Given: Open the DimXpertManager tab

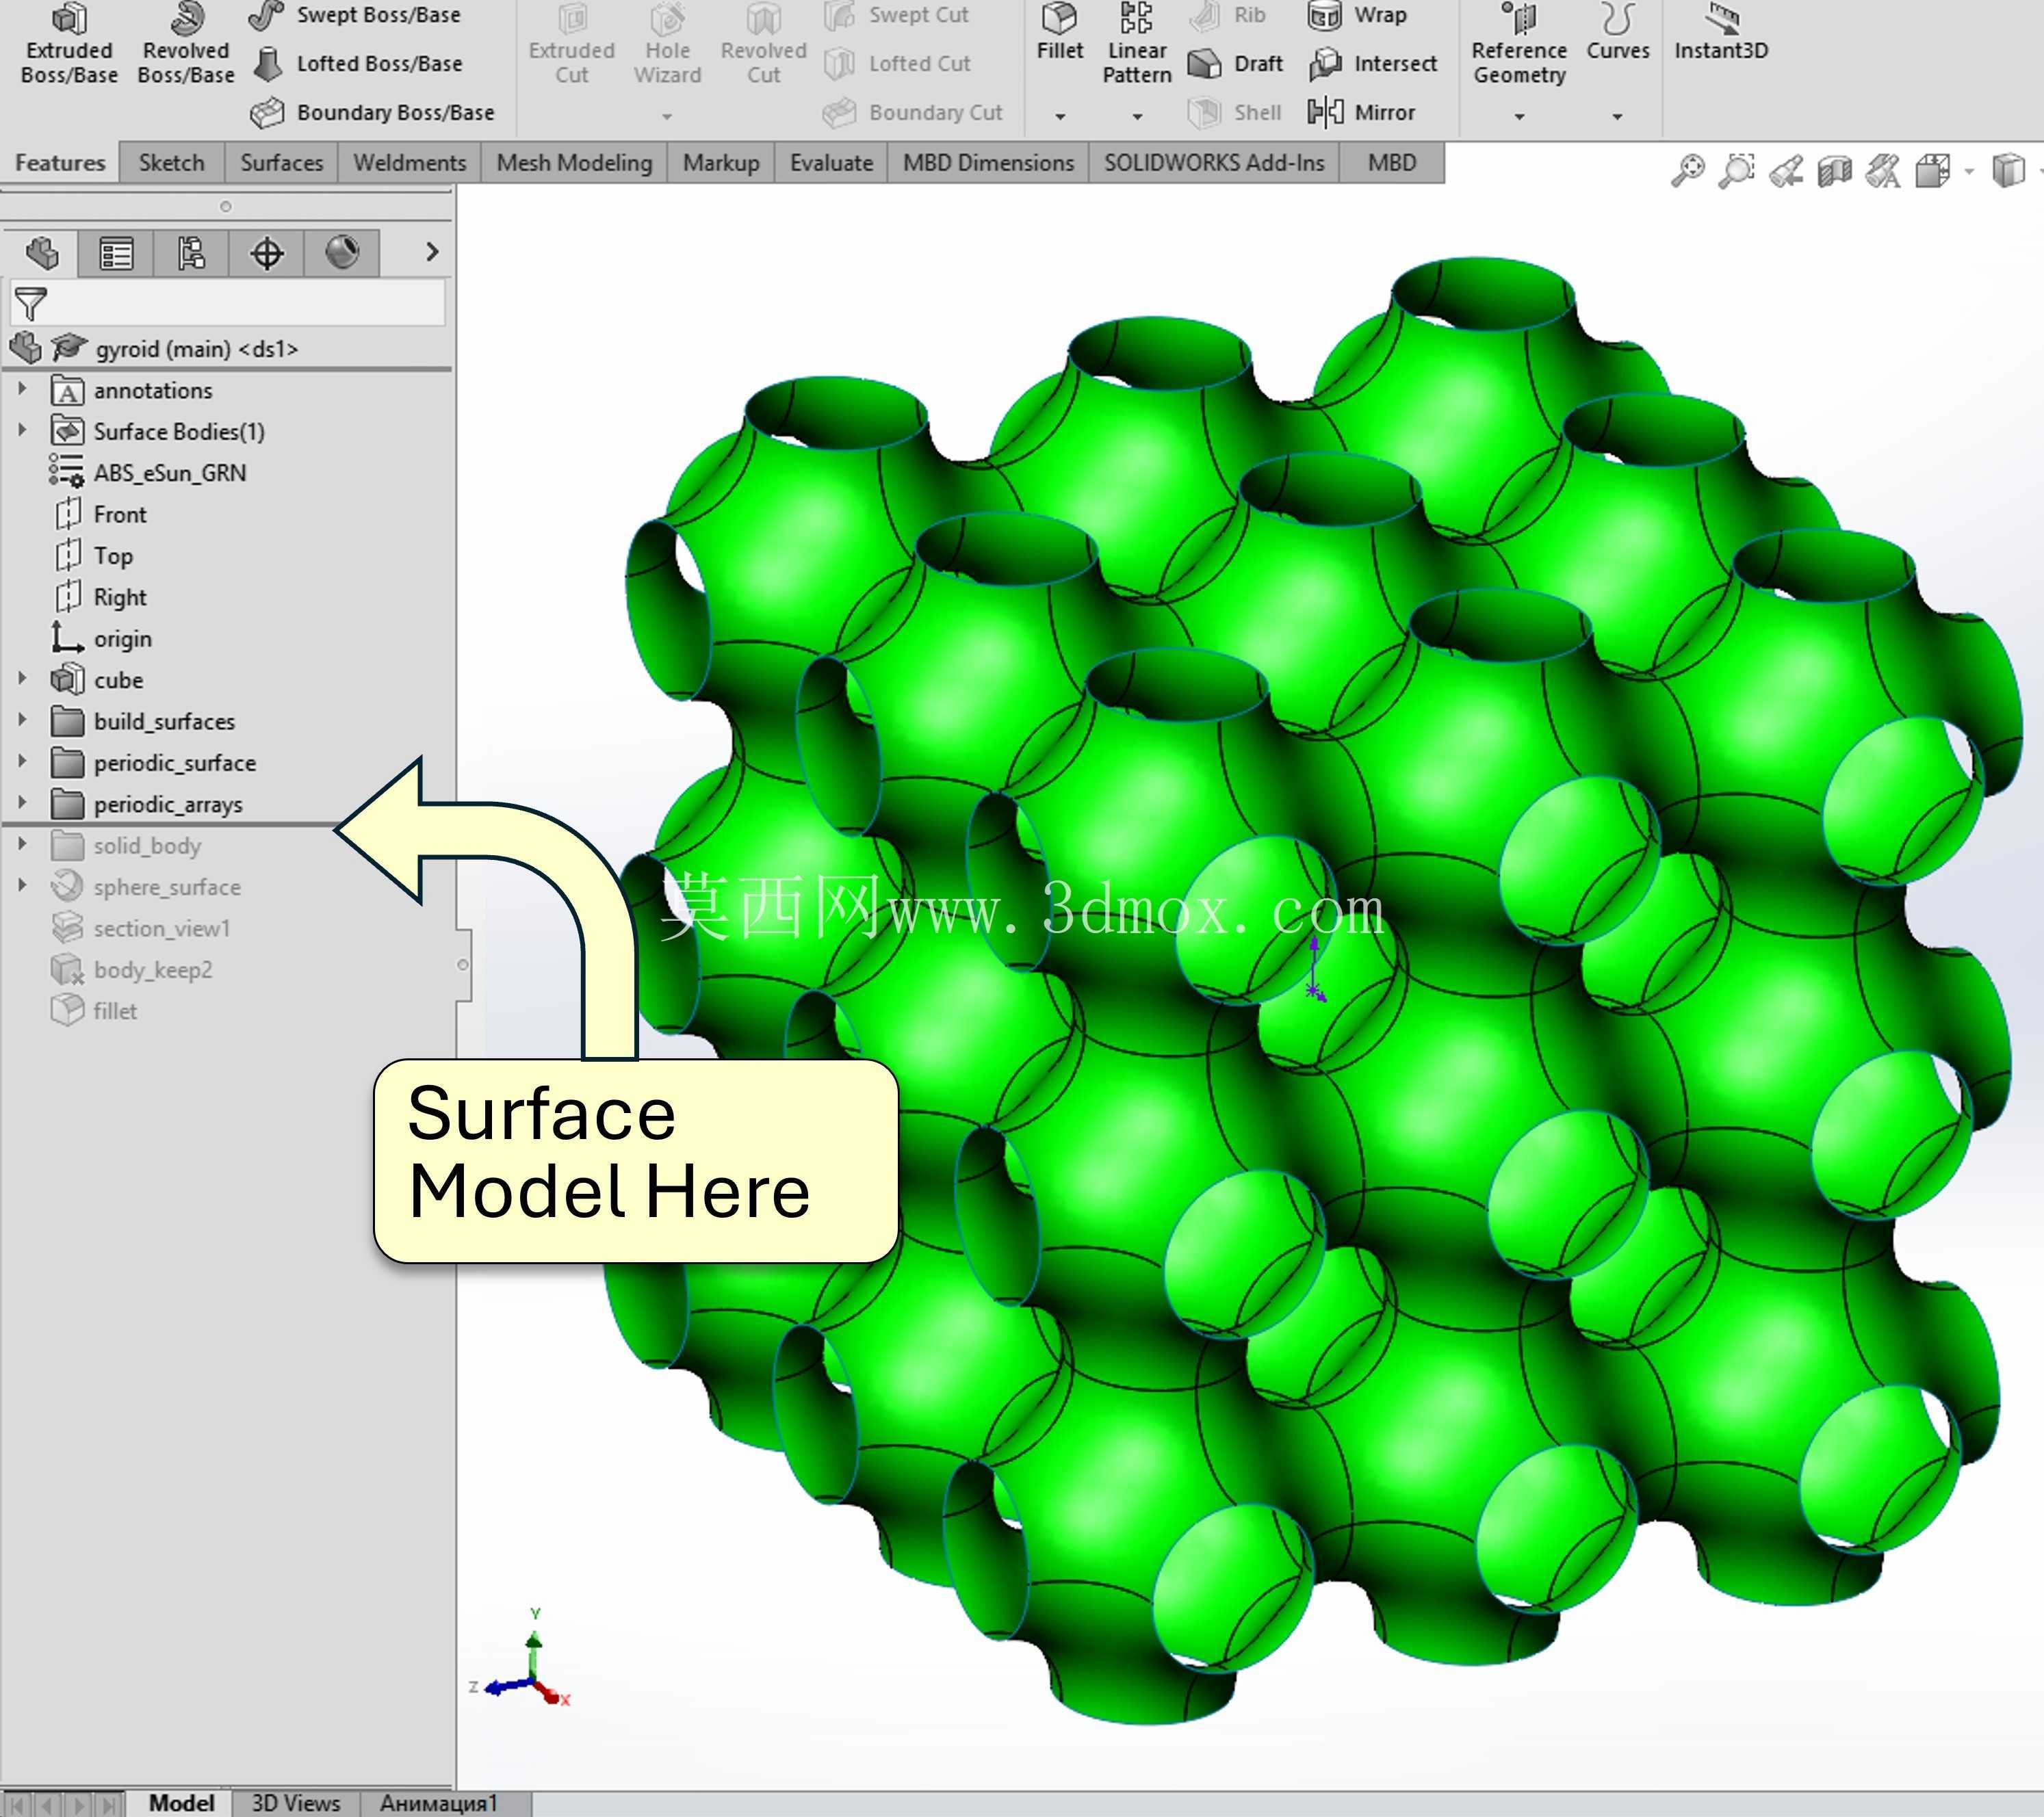Looking at the screenshot, I should pyautogui.click(x=266, y=253).
